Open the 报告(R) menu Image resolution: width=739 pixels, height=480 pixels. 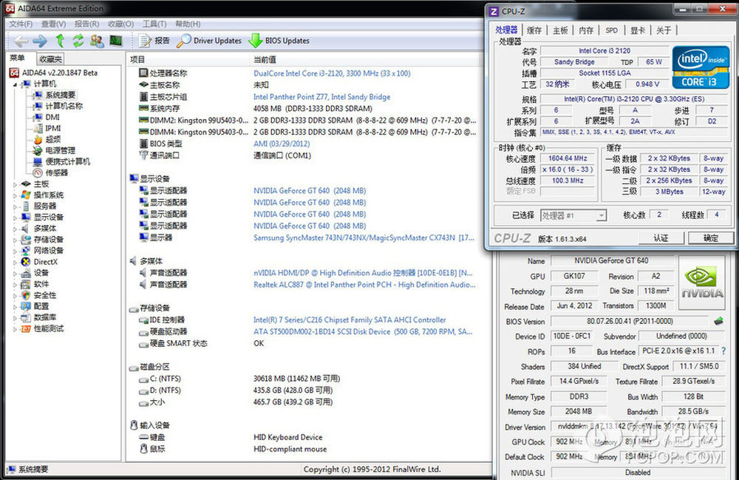click(86, 24)
